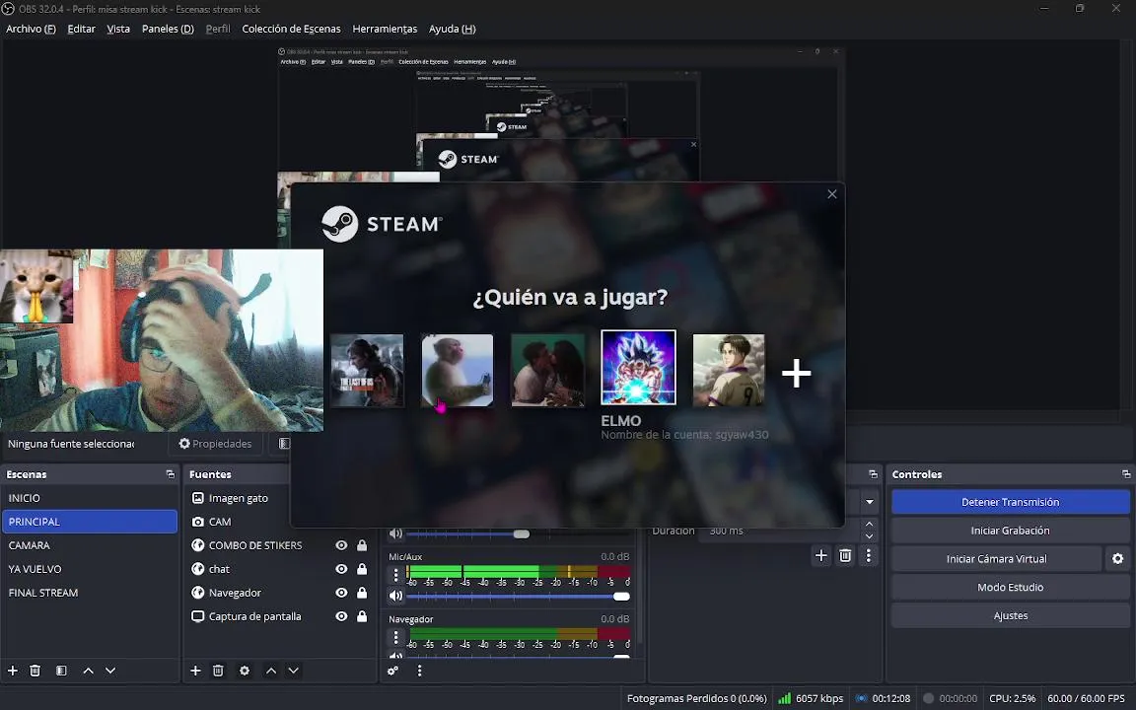
Task: Adjust Mic/Aux volume slider handle
Action: click(621, 597)
